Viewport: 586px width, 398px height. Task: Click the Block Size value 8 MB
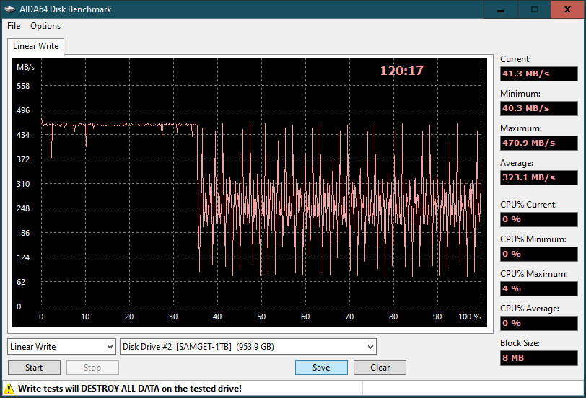click(x=539, y=358)
